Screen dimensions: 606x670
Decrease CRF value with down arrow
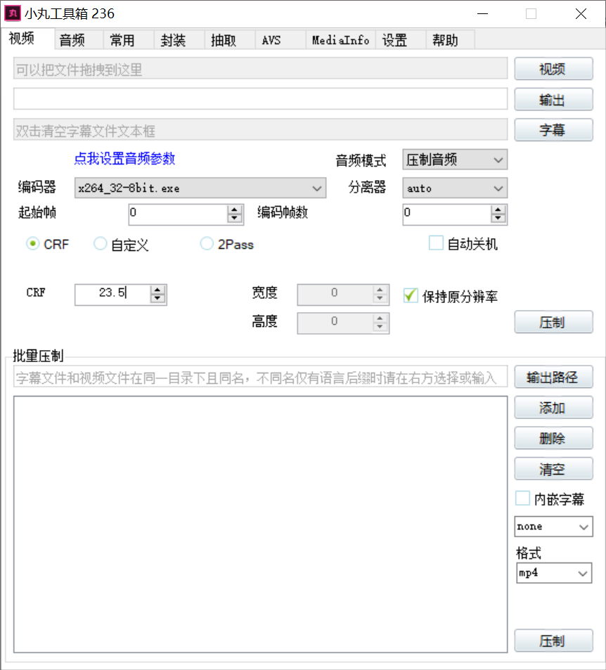coord(158,299)
